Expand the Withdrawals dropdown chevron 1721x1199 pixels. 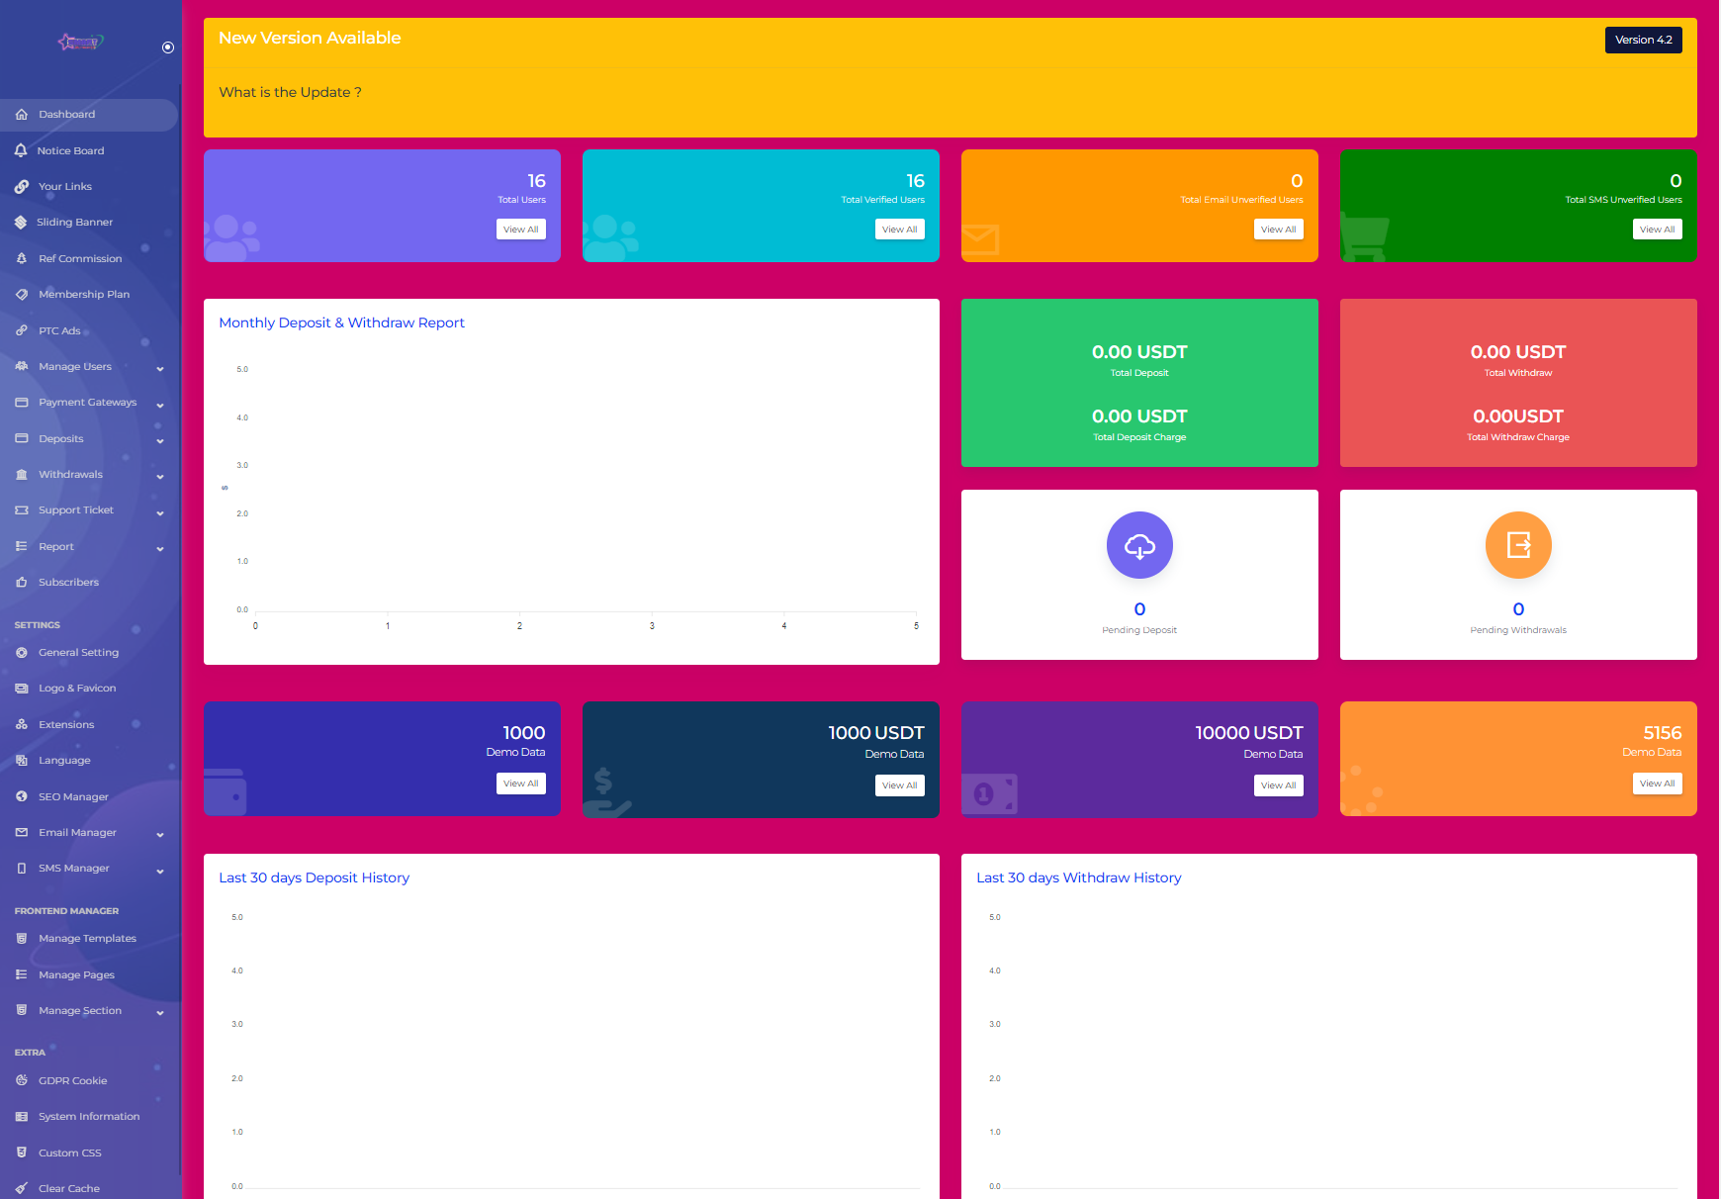click(160, 476)
